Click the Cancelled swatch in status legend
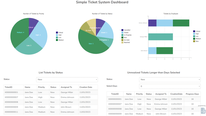This screenshot has height=116, width=206. [x=123, y=30]
